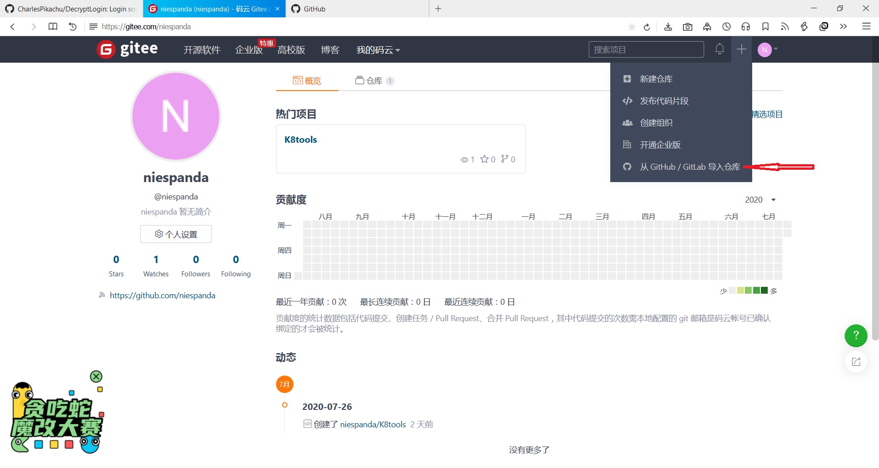Click the site info icon beside the URL
The height and width of the screenshot is (468, 879).
(x=93, y=27)
